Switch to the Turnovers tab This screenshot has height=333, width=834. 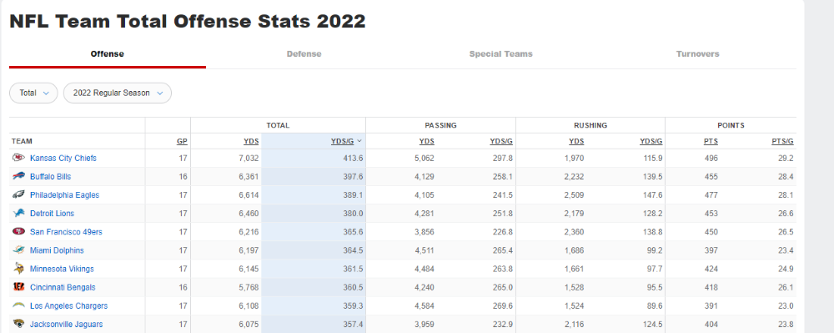click(x=697, y=53)
